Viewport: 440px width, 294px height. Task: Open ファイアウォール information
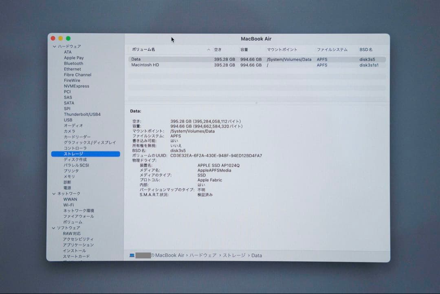[x=79, y=216]
